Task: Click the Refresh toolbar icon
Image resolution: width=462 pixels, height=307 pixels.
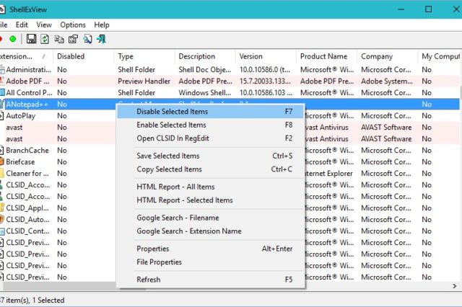Action: 45,39
